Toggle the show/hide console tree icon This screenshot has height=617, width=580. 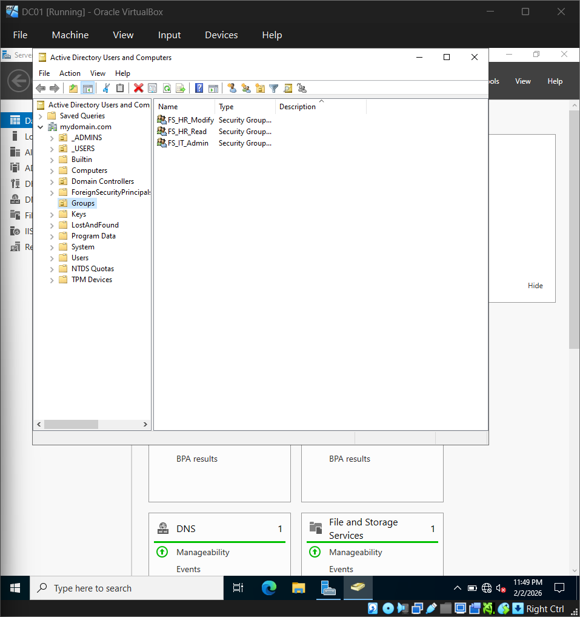click(88, 88)
